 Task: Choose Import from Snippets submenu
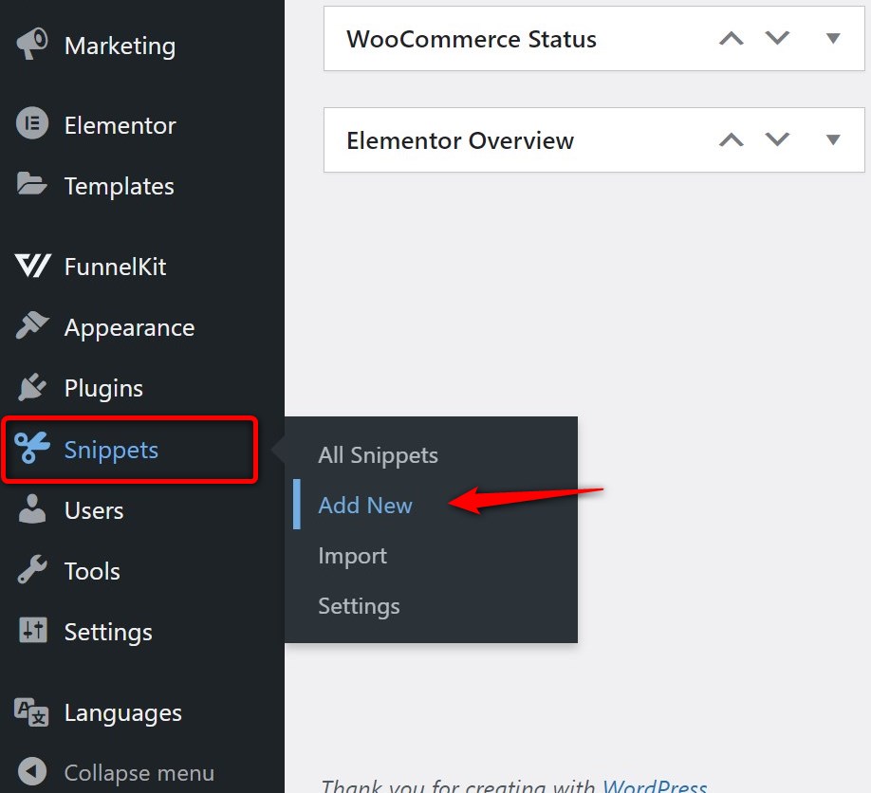[x=352, y=556]
